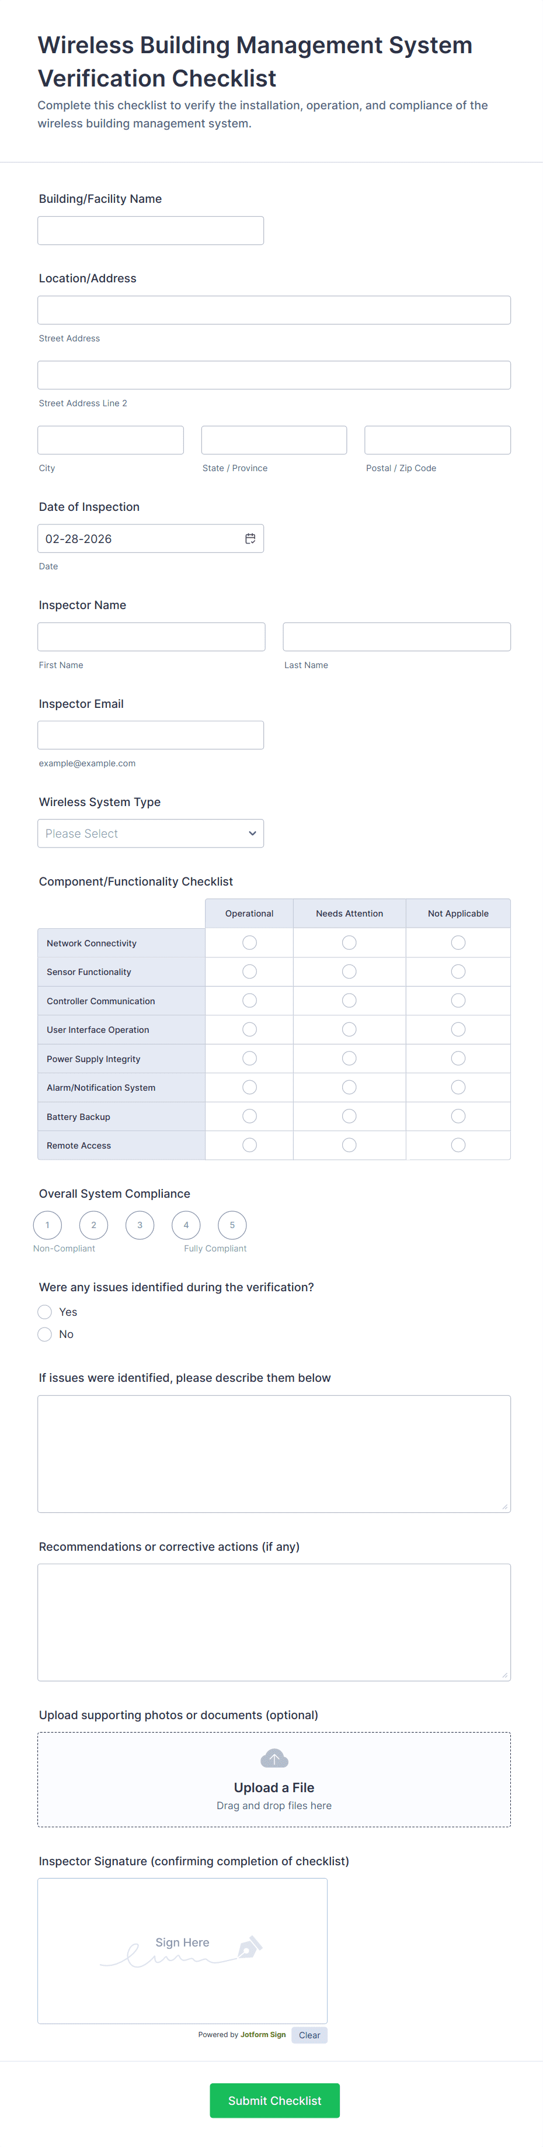Select Yes for issues identified

(45, 1312)
